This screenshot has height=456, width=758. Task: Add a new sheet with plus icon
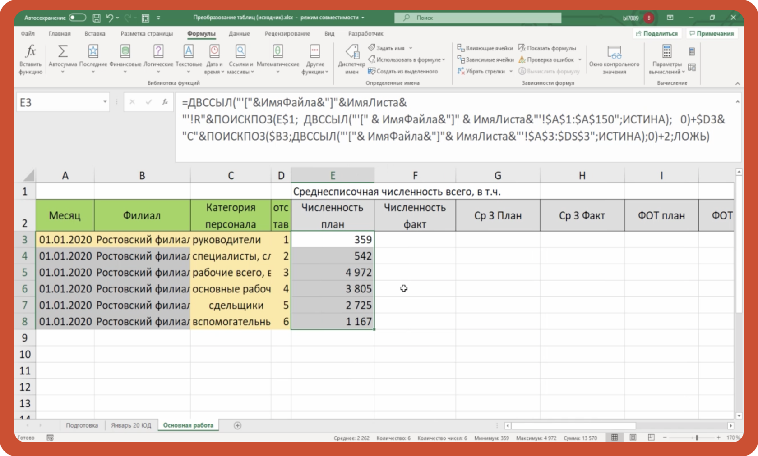[x=237, y=425]
